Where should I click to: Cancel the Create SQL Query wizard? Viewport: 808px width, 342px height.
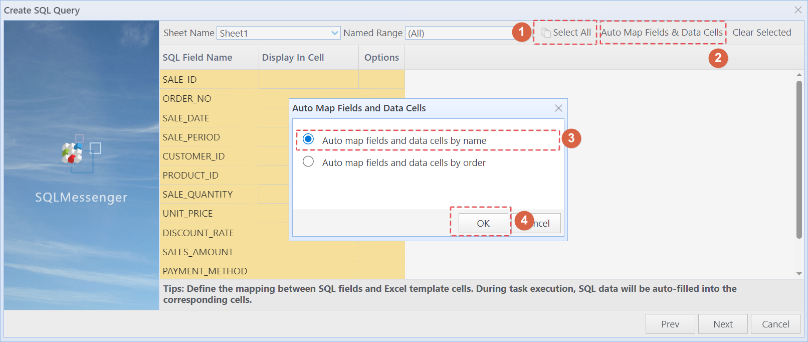point(775,324)
